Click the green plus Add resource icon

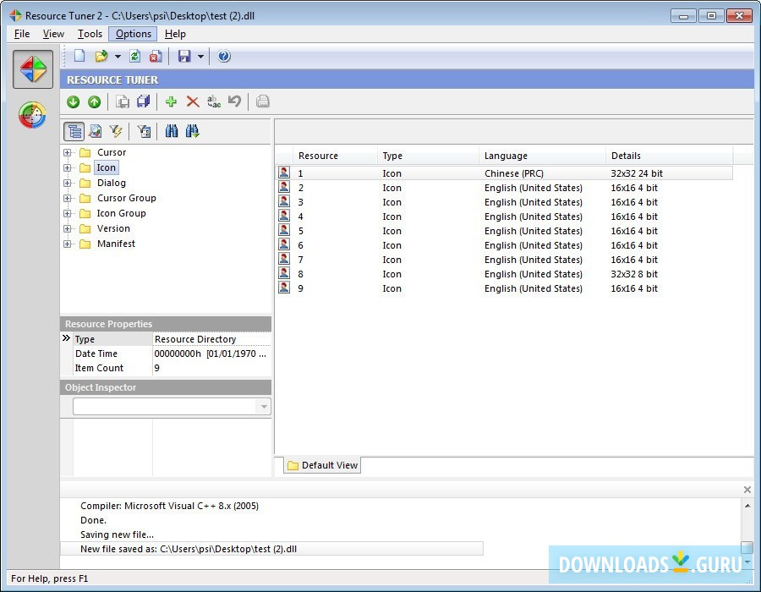coord(171,101)
